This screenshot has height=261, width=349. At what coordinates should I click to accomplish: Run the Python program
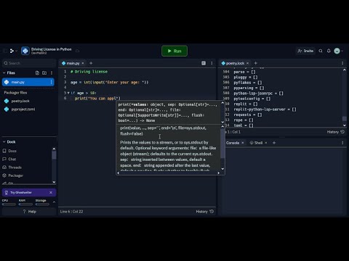tap(174, 51)
